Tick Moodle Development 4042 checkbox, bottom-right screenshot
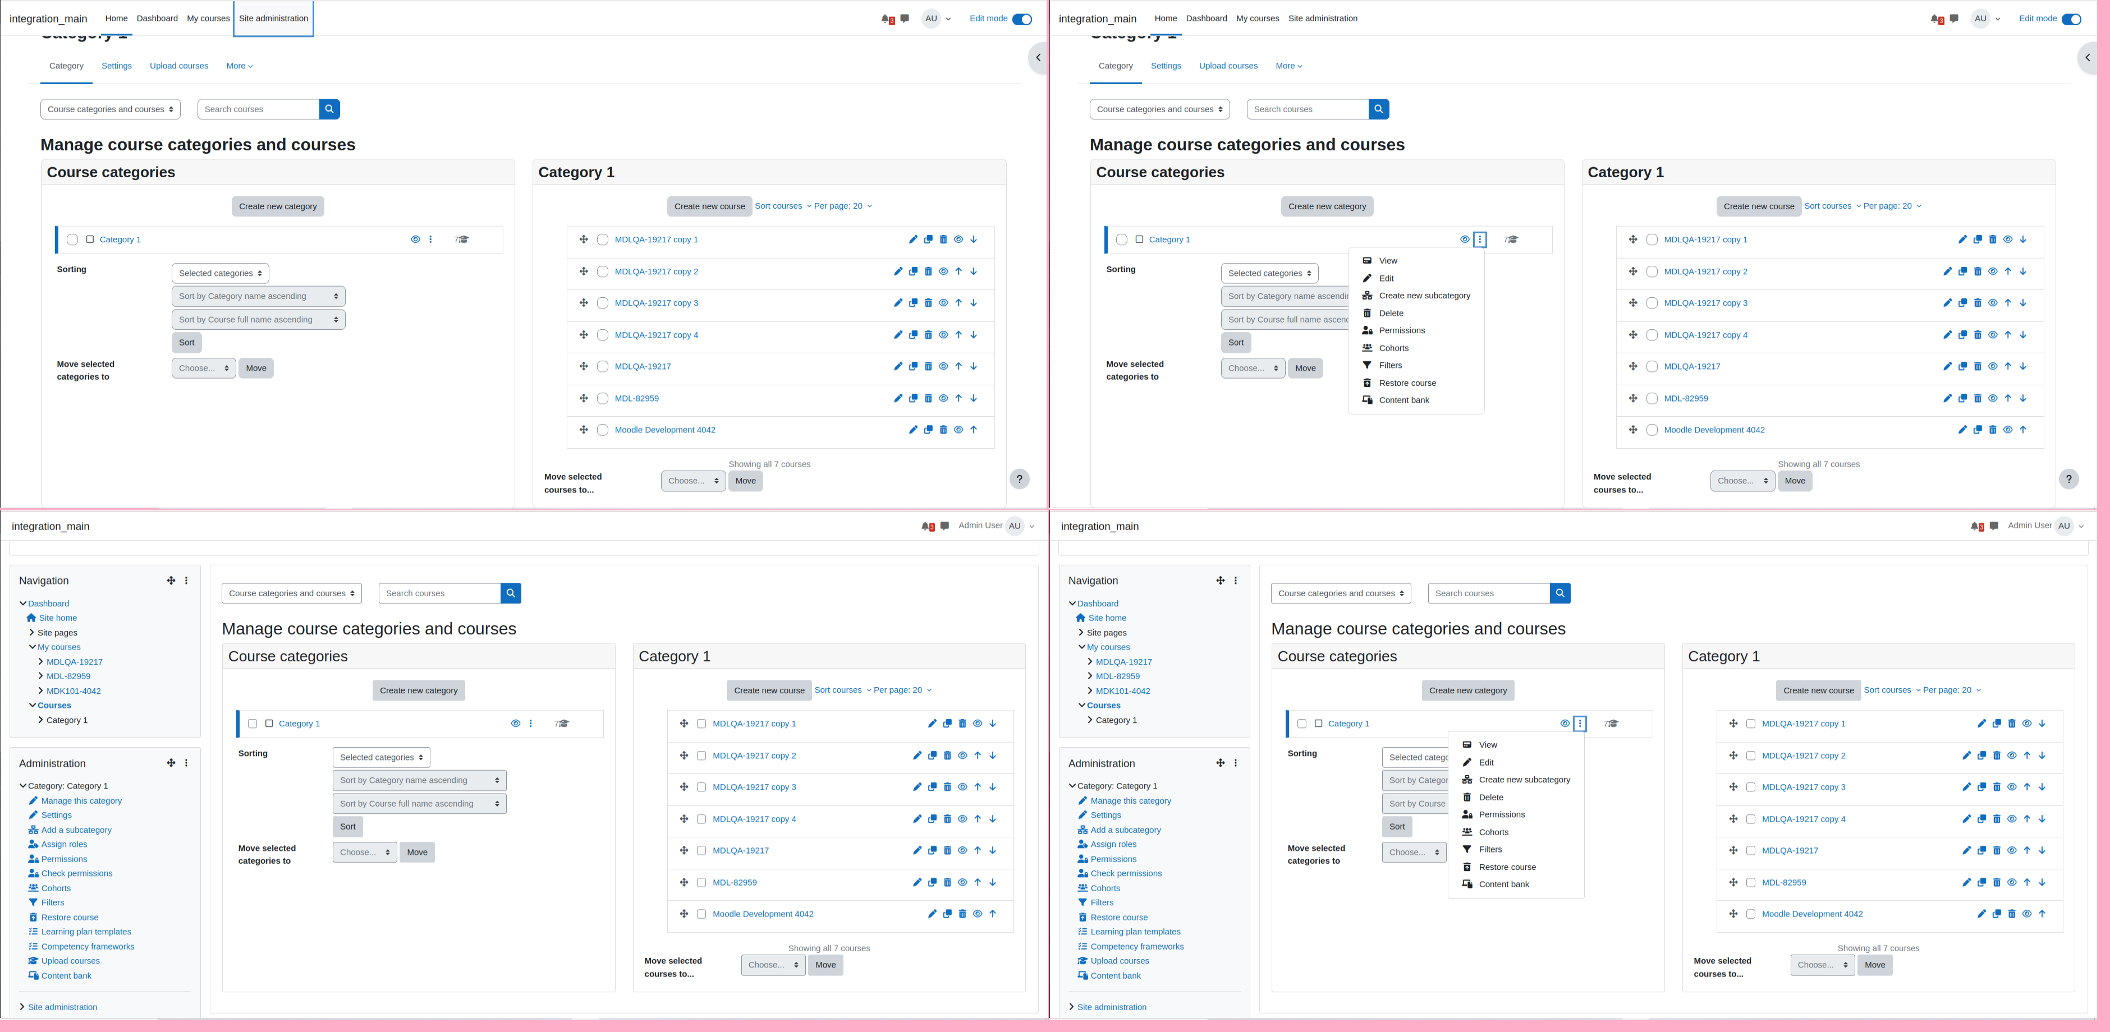Image resolution: width=2110 pixels, height=1032 pixels. [1750, 914]
